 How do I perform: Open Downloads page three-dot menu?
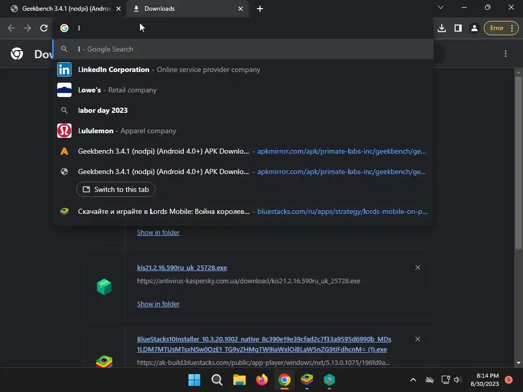click(x=505, y=54)
